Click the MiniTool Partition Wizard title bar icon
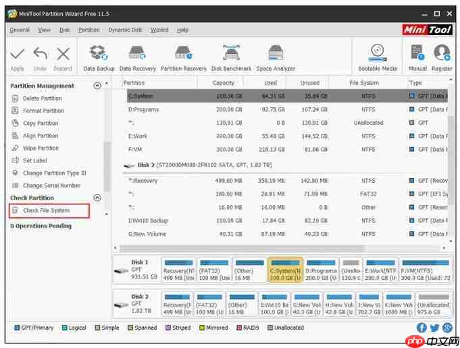The width and height of the screenshot is (460, 348). coord(12,13)
